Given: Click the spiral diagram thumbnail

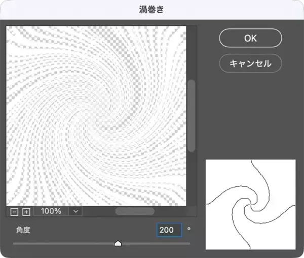Looking at the screenshot, I should click(x=250, y=205).
